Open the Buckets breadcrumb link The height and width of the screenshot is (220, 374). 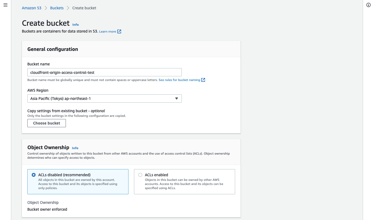pos(57,8)
